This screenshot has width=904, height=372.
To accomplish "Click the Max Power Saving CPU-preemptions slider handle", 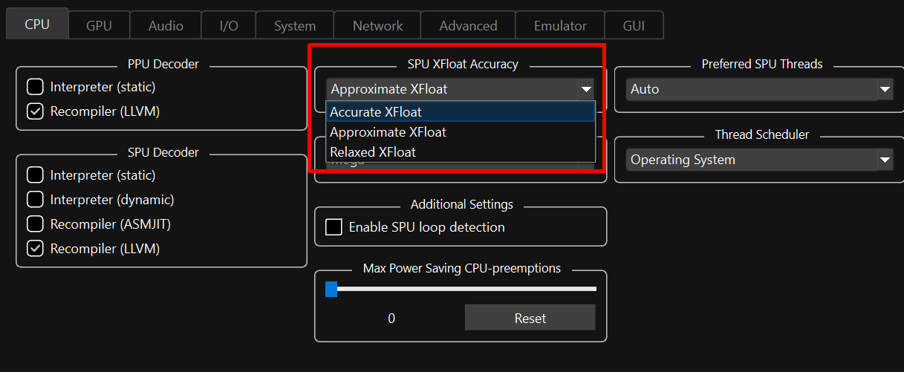I will pos(331,289).
